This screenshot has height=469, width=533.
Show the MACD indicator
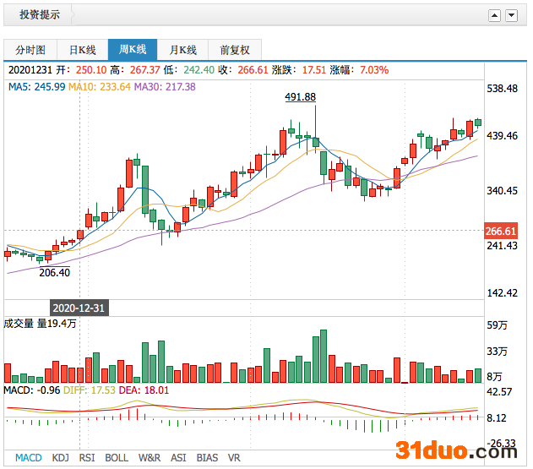28,458
